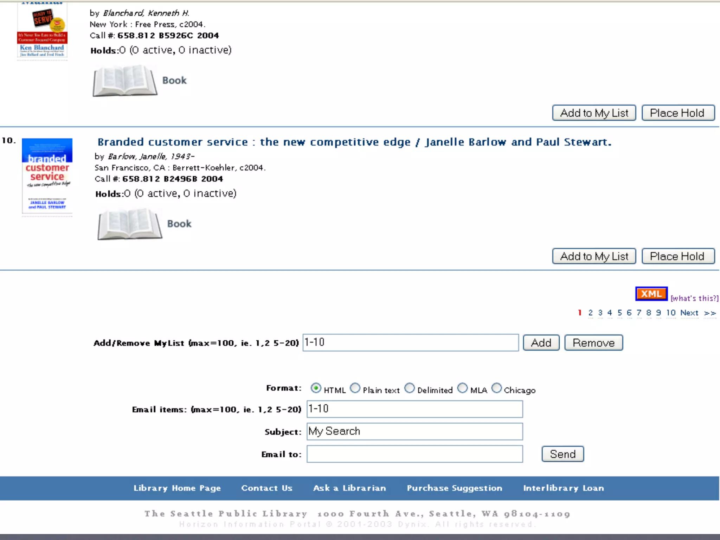
Task: Click the Book icon under Blanchard's title
Action: pos(125,81)
